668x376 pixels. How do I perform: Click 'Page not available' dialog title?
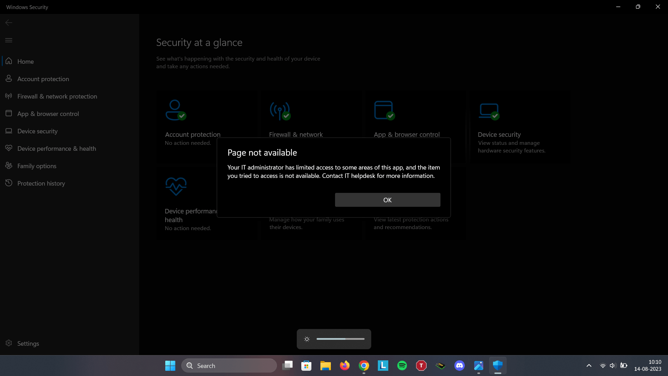click(x=262, y=152)
